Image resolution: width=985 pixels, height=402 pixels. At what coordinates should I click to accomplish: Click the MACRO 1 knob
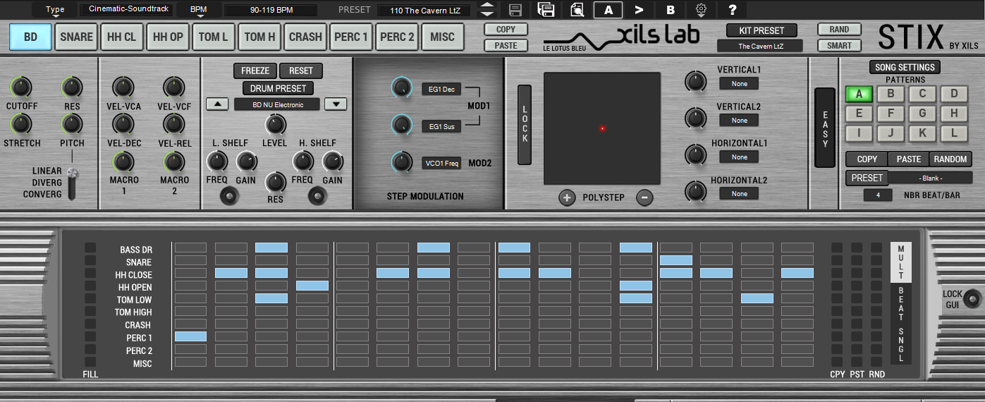[123, 162]
